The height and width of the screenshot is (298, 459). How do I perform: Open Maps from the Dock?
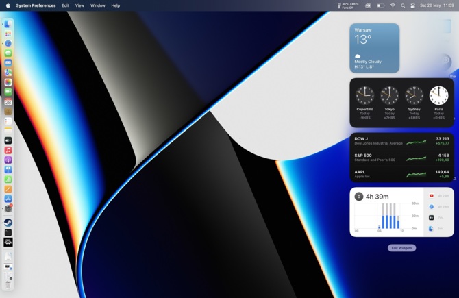(x=8, y=73)
